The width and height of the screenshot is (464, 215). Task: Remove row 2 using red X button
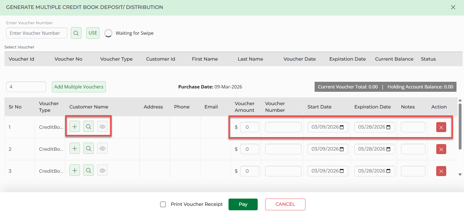(441, 149)
